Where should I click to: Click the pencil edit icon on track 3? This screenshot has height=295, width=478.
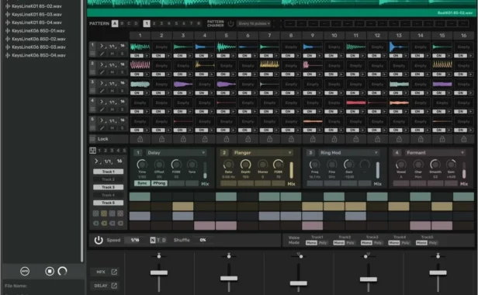tap(102, 91)
